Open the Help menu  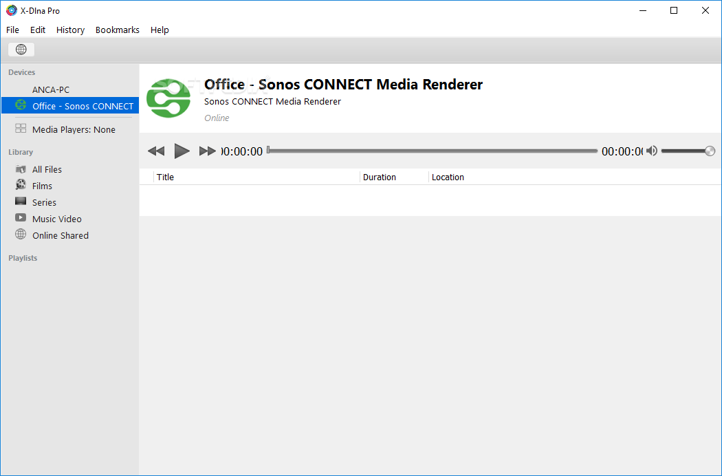pyautogui.click(x=160, y=30)
